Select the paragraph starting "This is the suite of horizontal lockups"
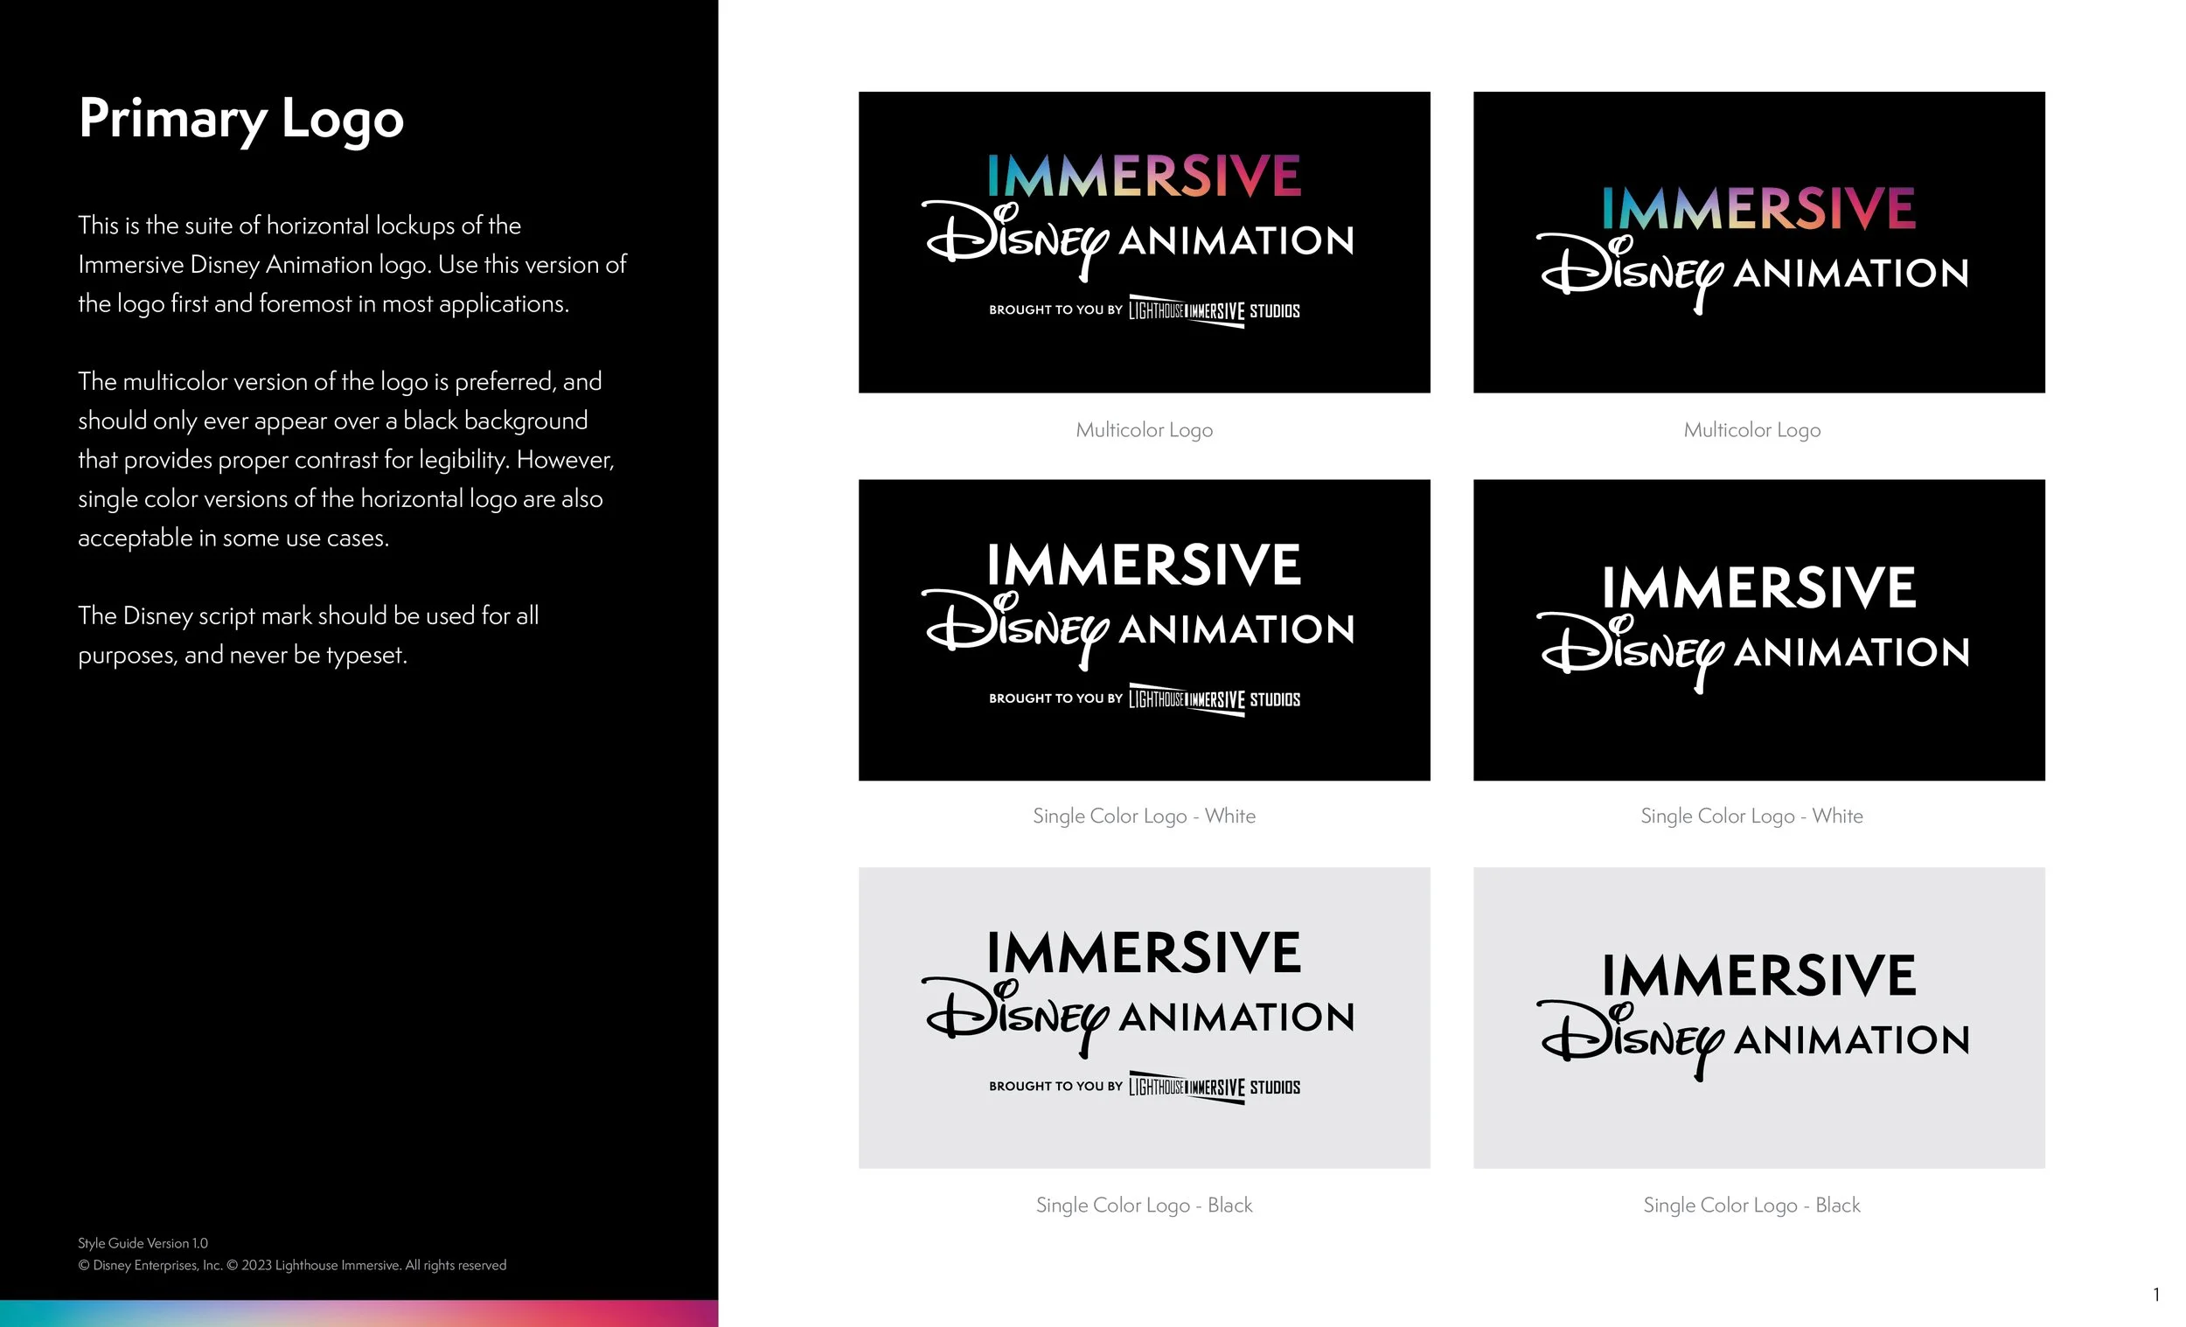This screenshot has width=2186, height=1327. (352, 264)
